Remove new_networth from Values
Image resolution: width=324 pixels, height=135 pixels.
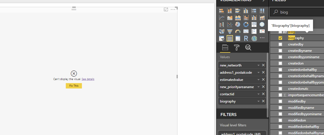click(263, 65)
